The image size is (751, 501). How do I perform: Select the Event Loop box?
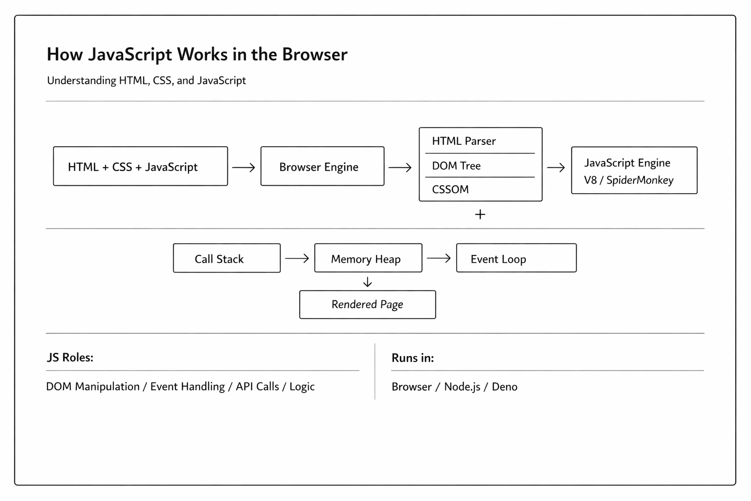click(x=516, y=258)
